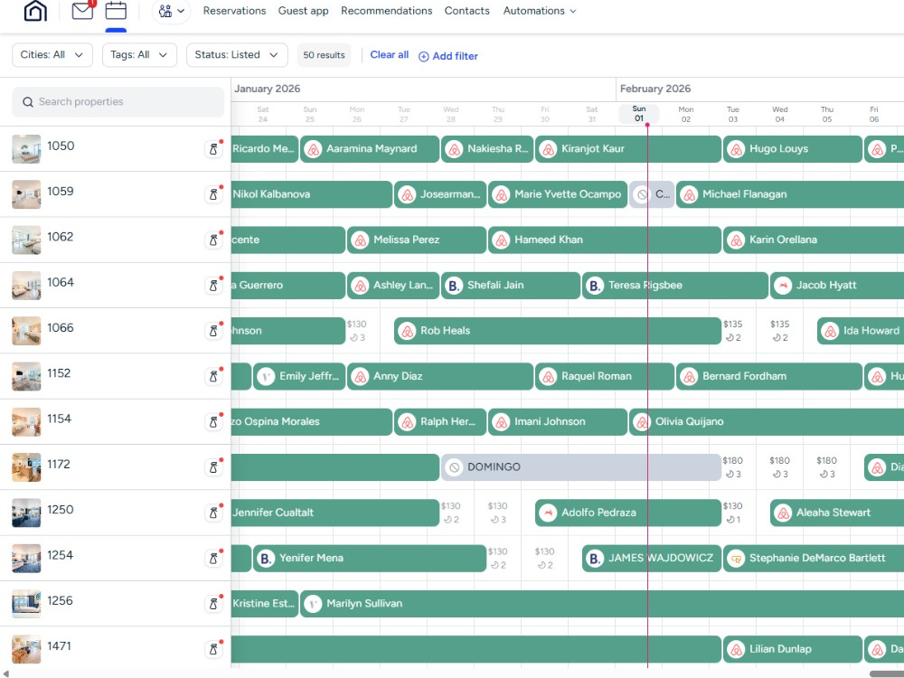Screen dimensions: 904x678
Task: Open Emily Jeffr... Vrbo reservation
Action: 299,376
